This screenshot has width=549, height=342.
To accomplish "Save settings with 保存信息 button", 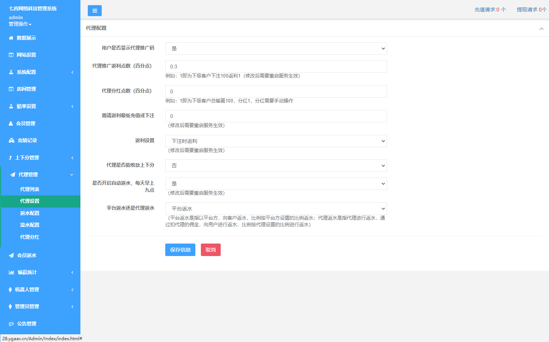I will tap(180, 250).
